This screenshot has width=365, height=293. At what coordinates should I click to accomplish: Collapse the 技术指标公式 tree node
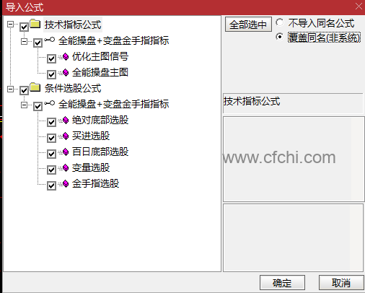point(10,24)
